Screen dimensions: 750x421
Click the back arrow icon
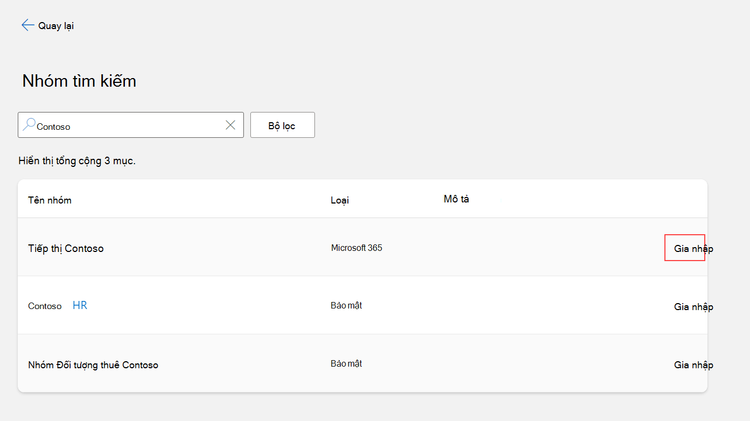click(27, 25)
